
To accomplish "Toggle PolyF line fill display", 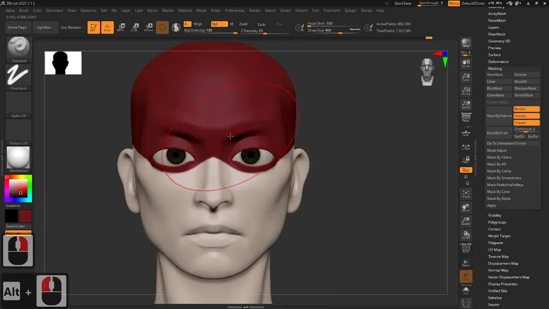I will (x=466, y=248).
